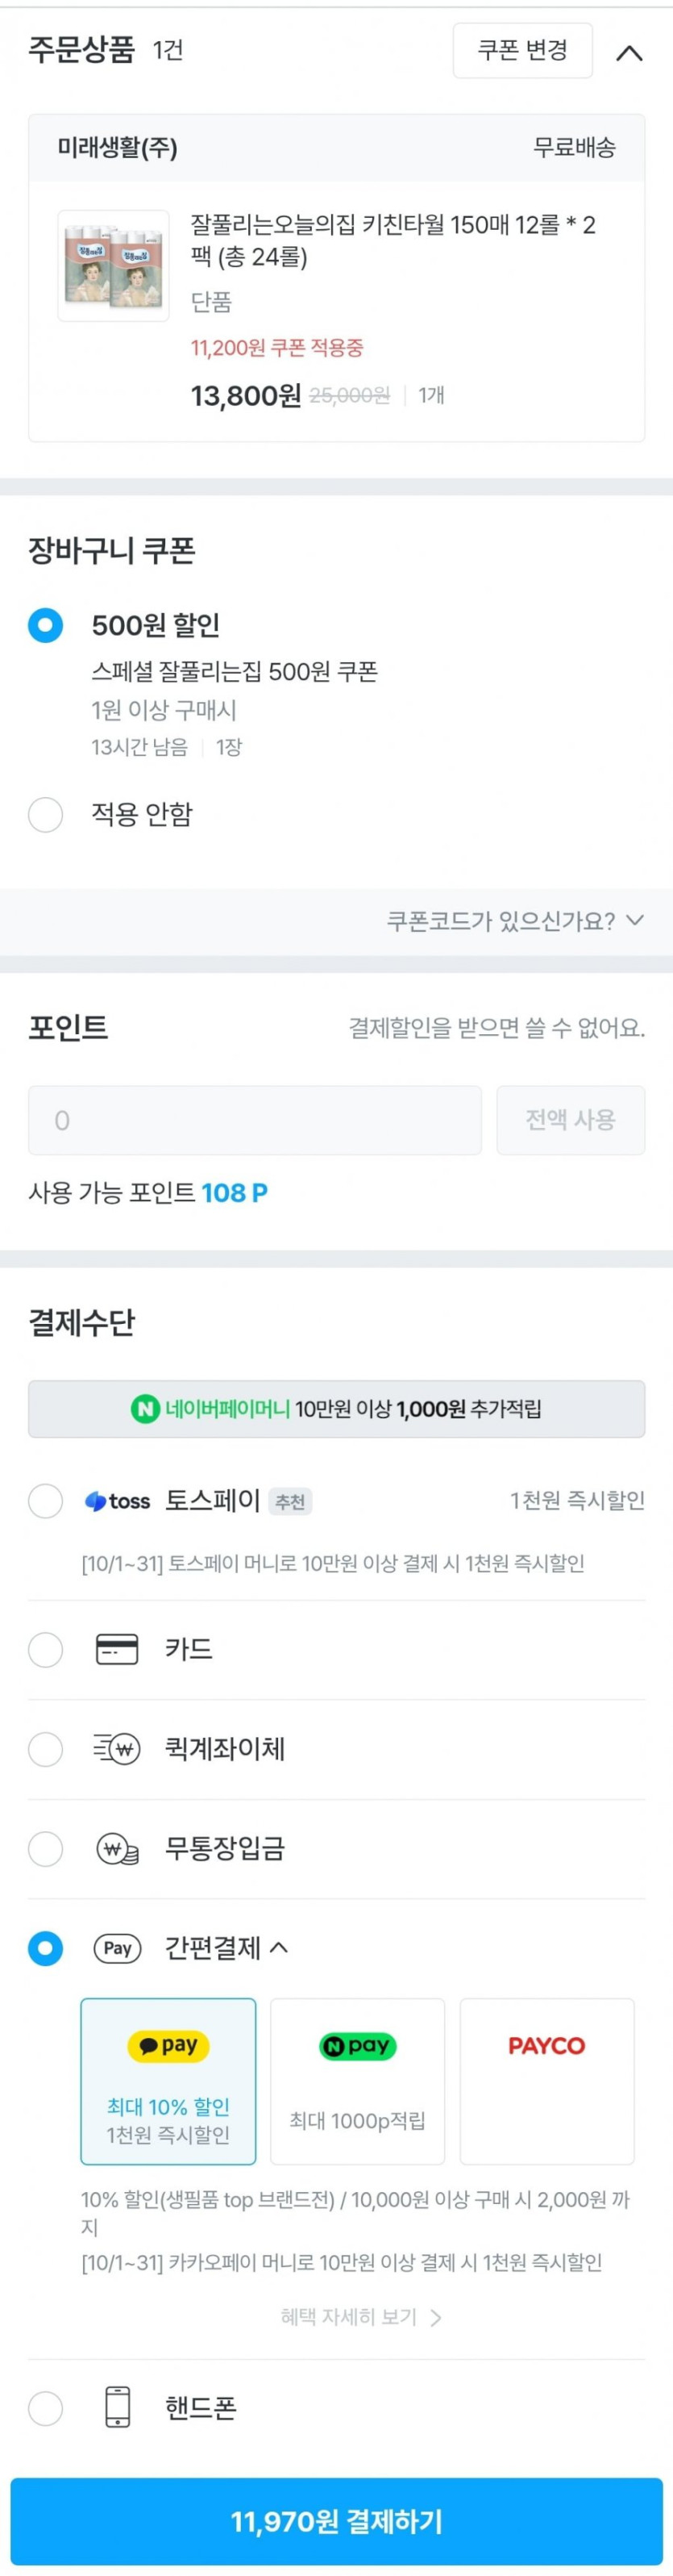The height and width of the screenshot is (2576, 673).
Task: Click the mobile phone payment icon
Action: 117,2407
